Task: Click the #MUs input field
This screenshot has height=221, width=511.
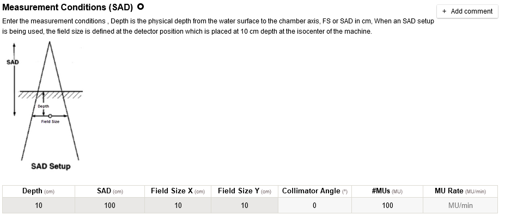Action: [387, 205]
